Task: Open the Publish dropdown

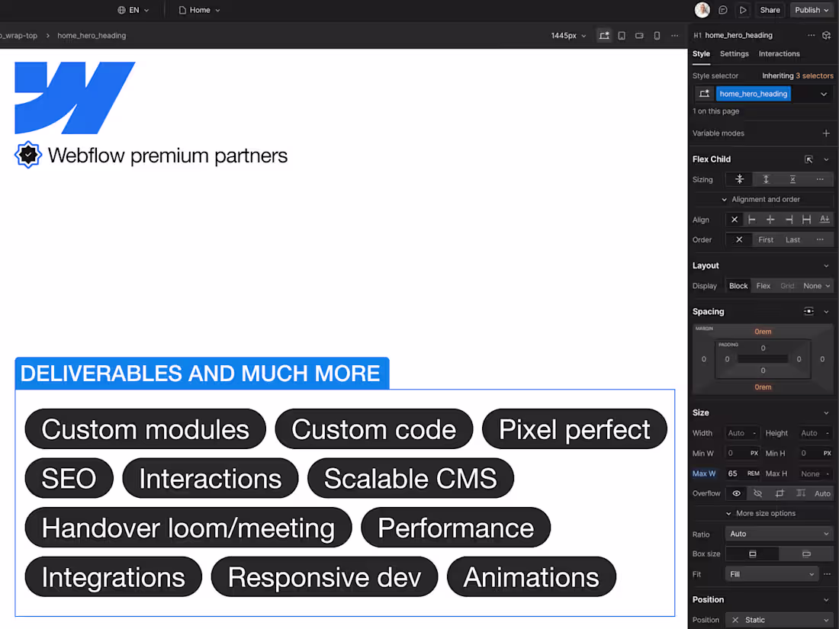Action: [x=811, y=10]
